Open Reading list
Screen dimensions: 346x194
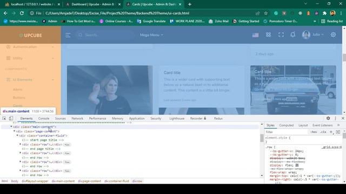pos(332,21)
